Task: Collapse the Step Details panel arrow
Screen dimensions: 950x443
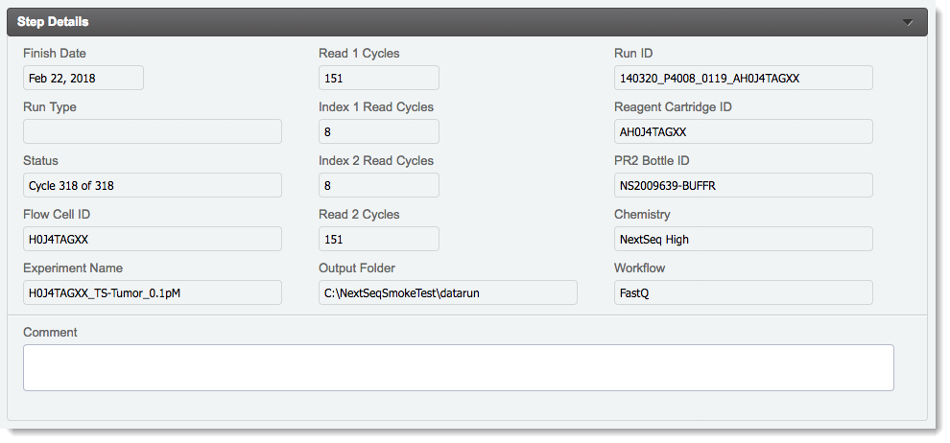Action: click(x=907, y=21)
